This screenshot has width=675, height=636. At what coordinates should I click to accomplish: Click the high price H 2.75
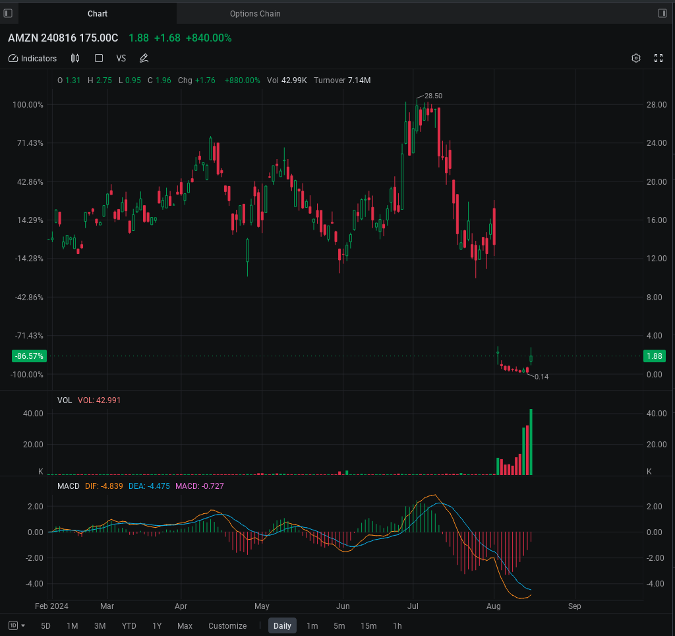100,80
